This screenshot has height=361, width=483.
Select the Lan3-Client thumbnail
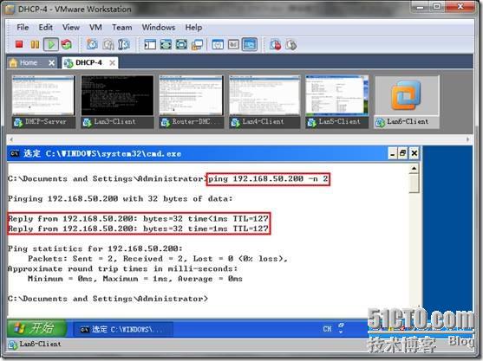[117, 101]
